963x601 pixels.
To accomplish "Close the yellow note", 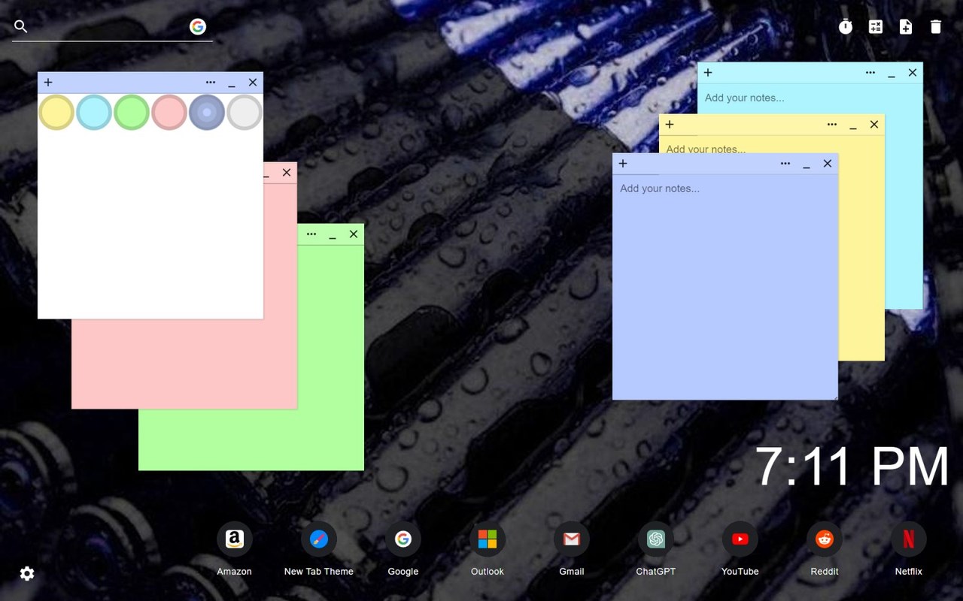I will click(874, 125).
